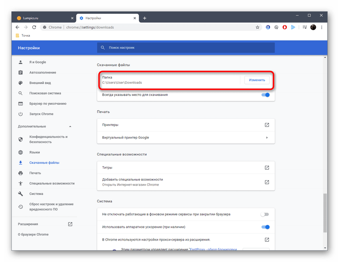The height and width of the screenshot is (262, 339).
Task: Open Chrome's three-dot menu
Action: coord(322,27)
